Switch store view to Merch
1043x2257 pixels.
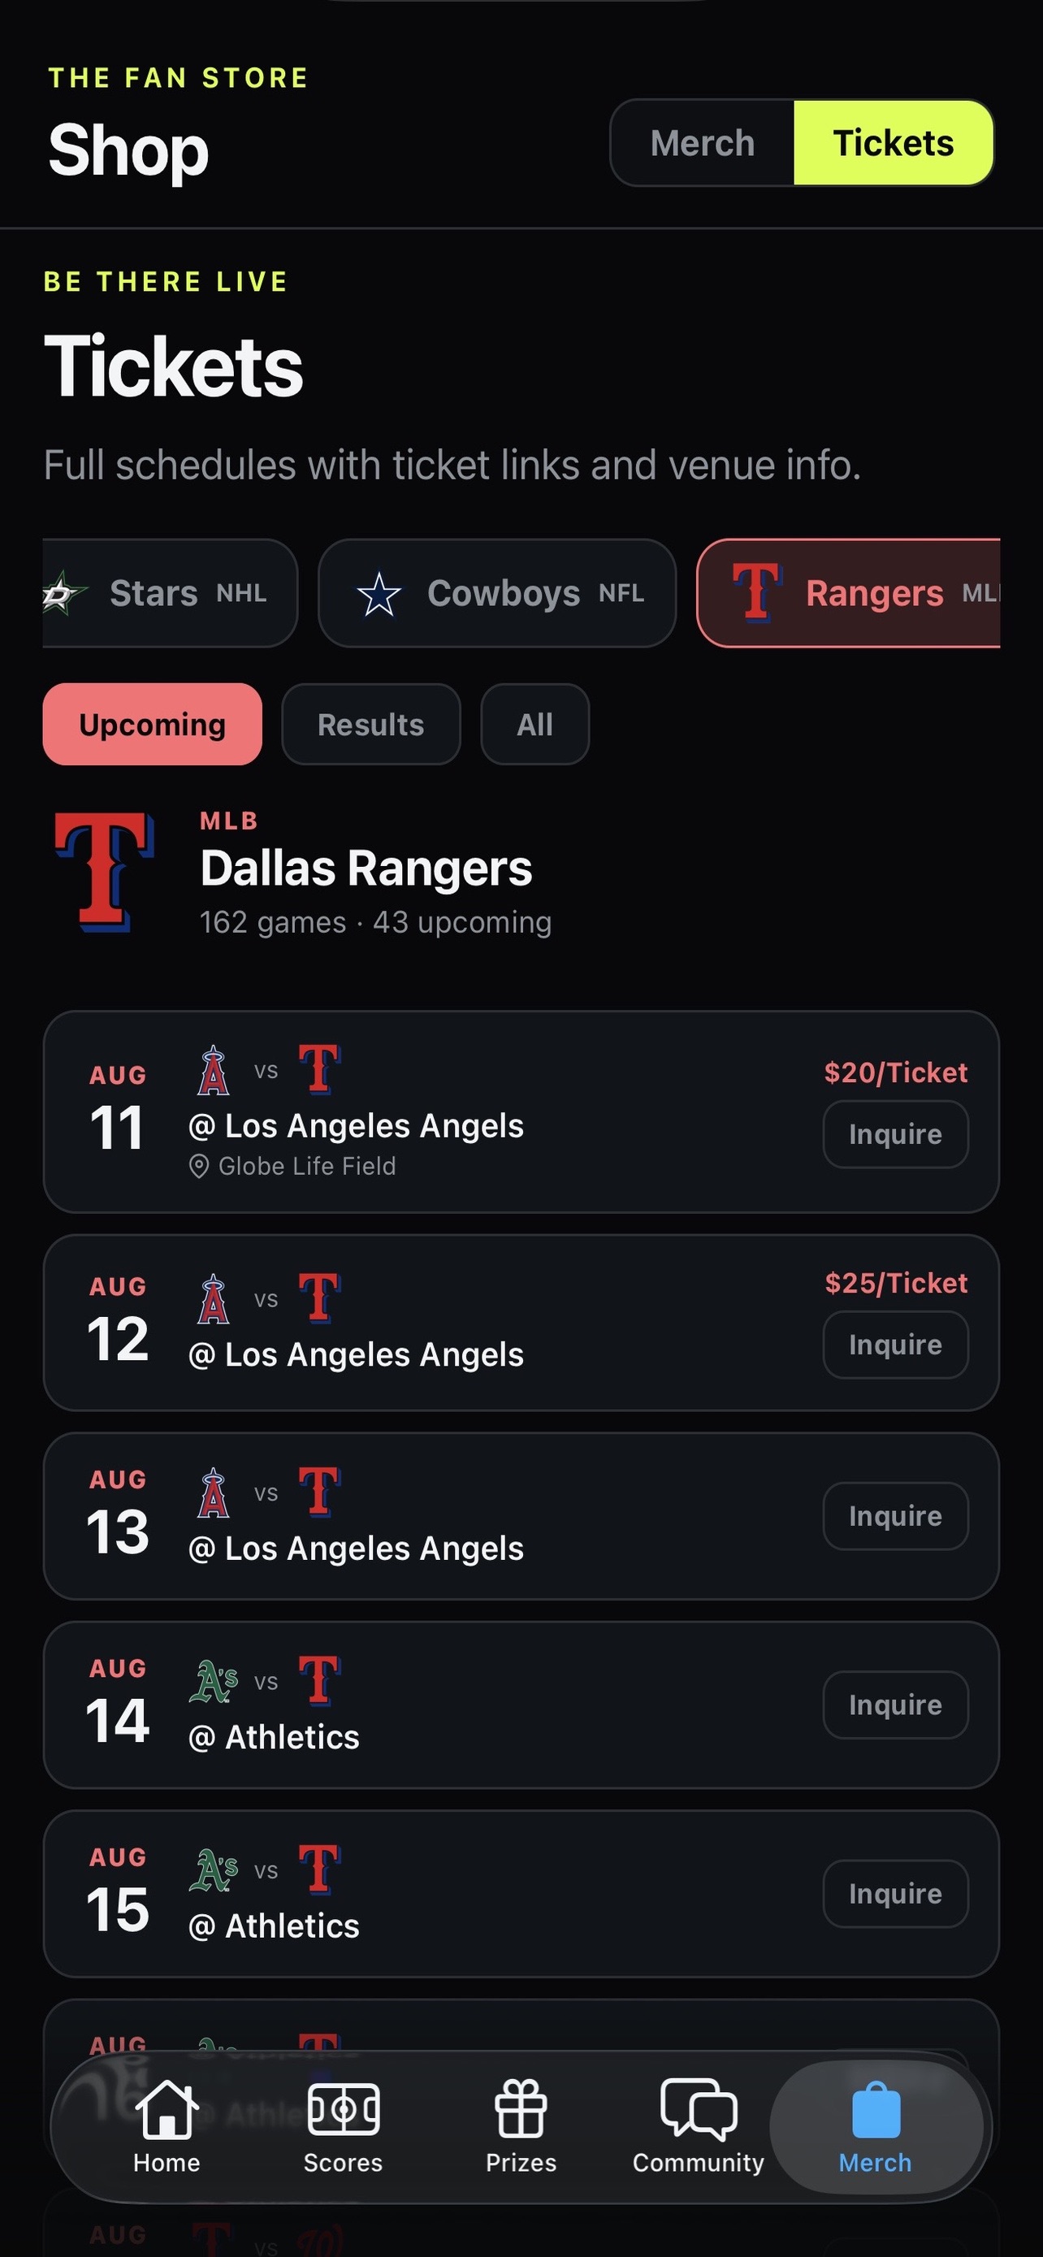click(x=703, y=143)
